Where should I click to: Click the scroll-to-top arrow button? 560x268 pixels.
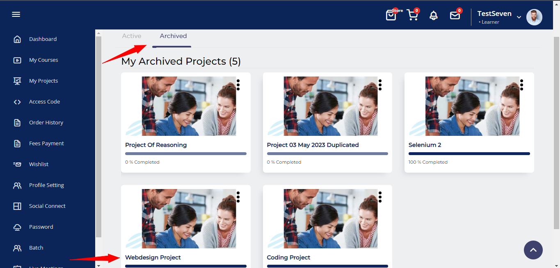point(533,250)
